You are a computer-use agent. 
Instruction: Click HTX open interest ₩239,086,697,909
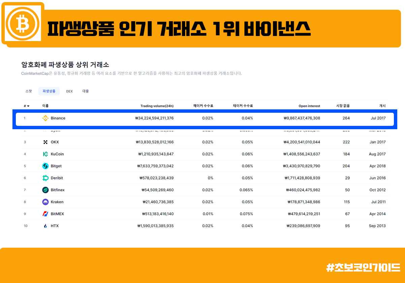[303, 226]
